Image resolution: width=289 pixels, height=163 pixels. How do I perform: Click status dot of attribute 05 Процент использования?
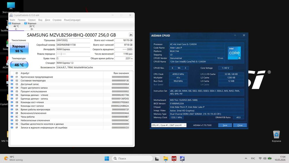[x=12, y=91]
